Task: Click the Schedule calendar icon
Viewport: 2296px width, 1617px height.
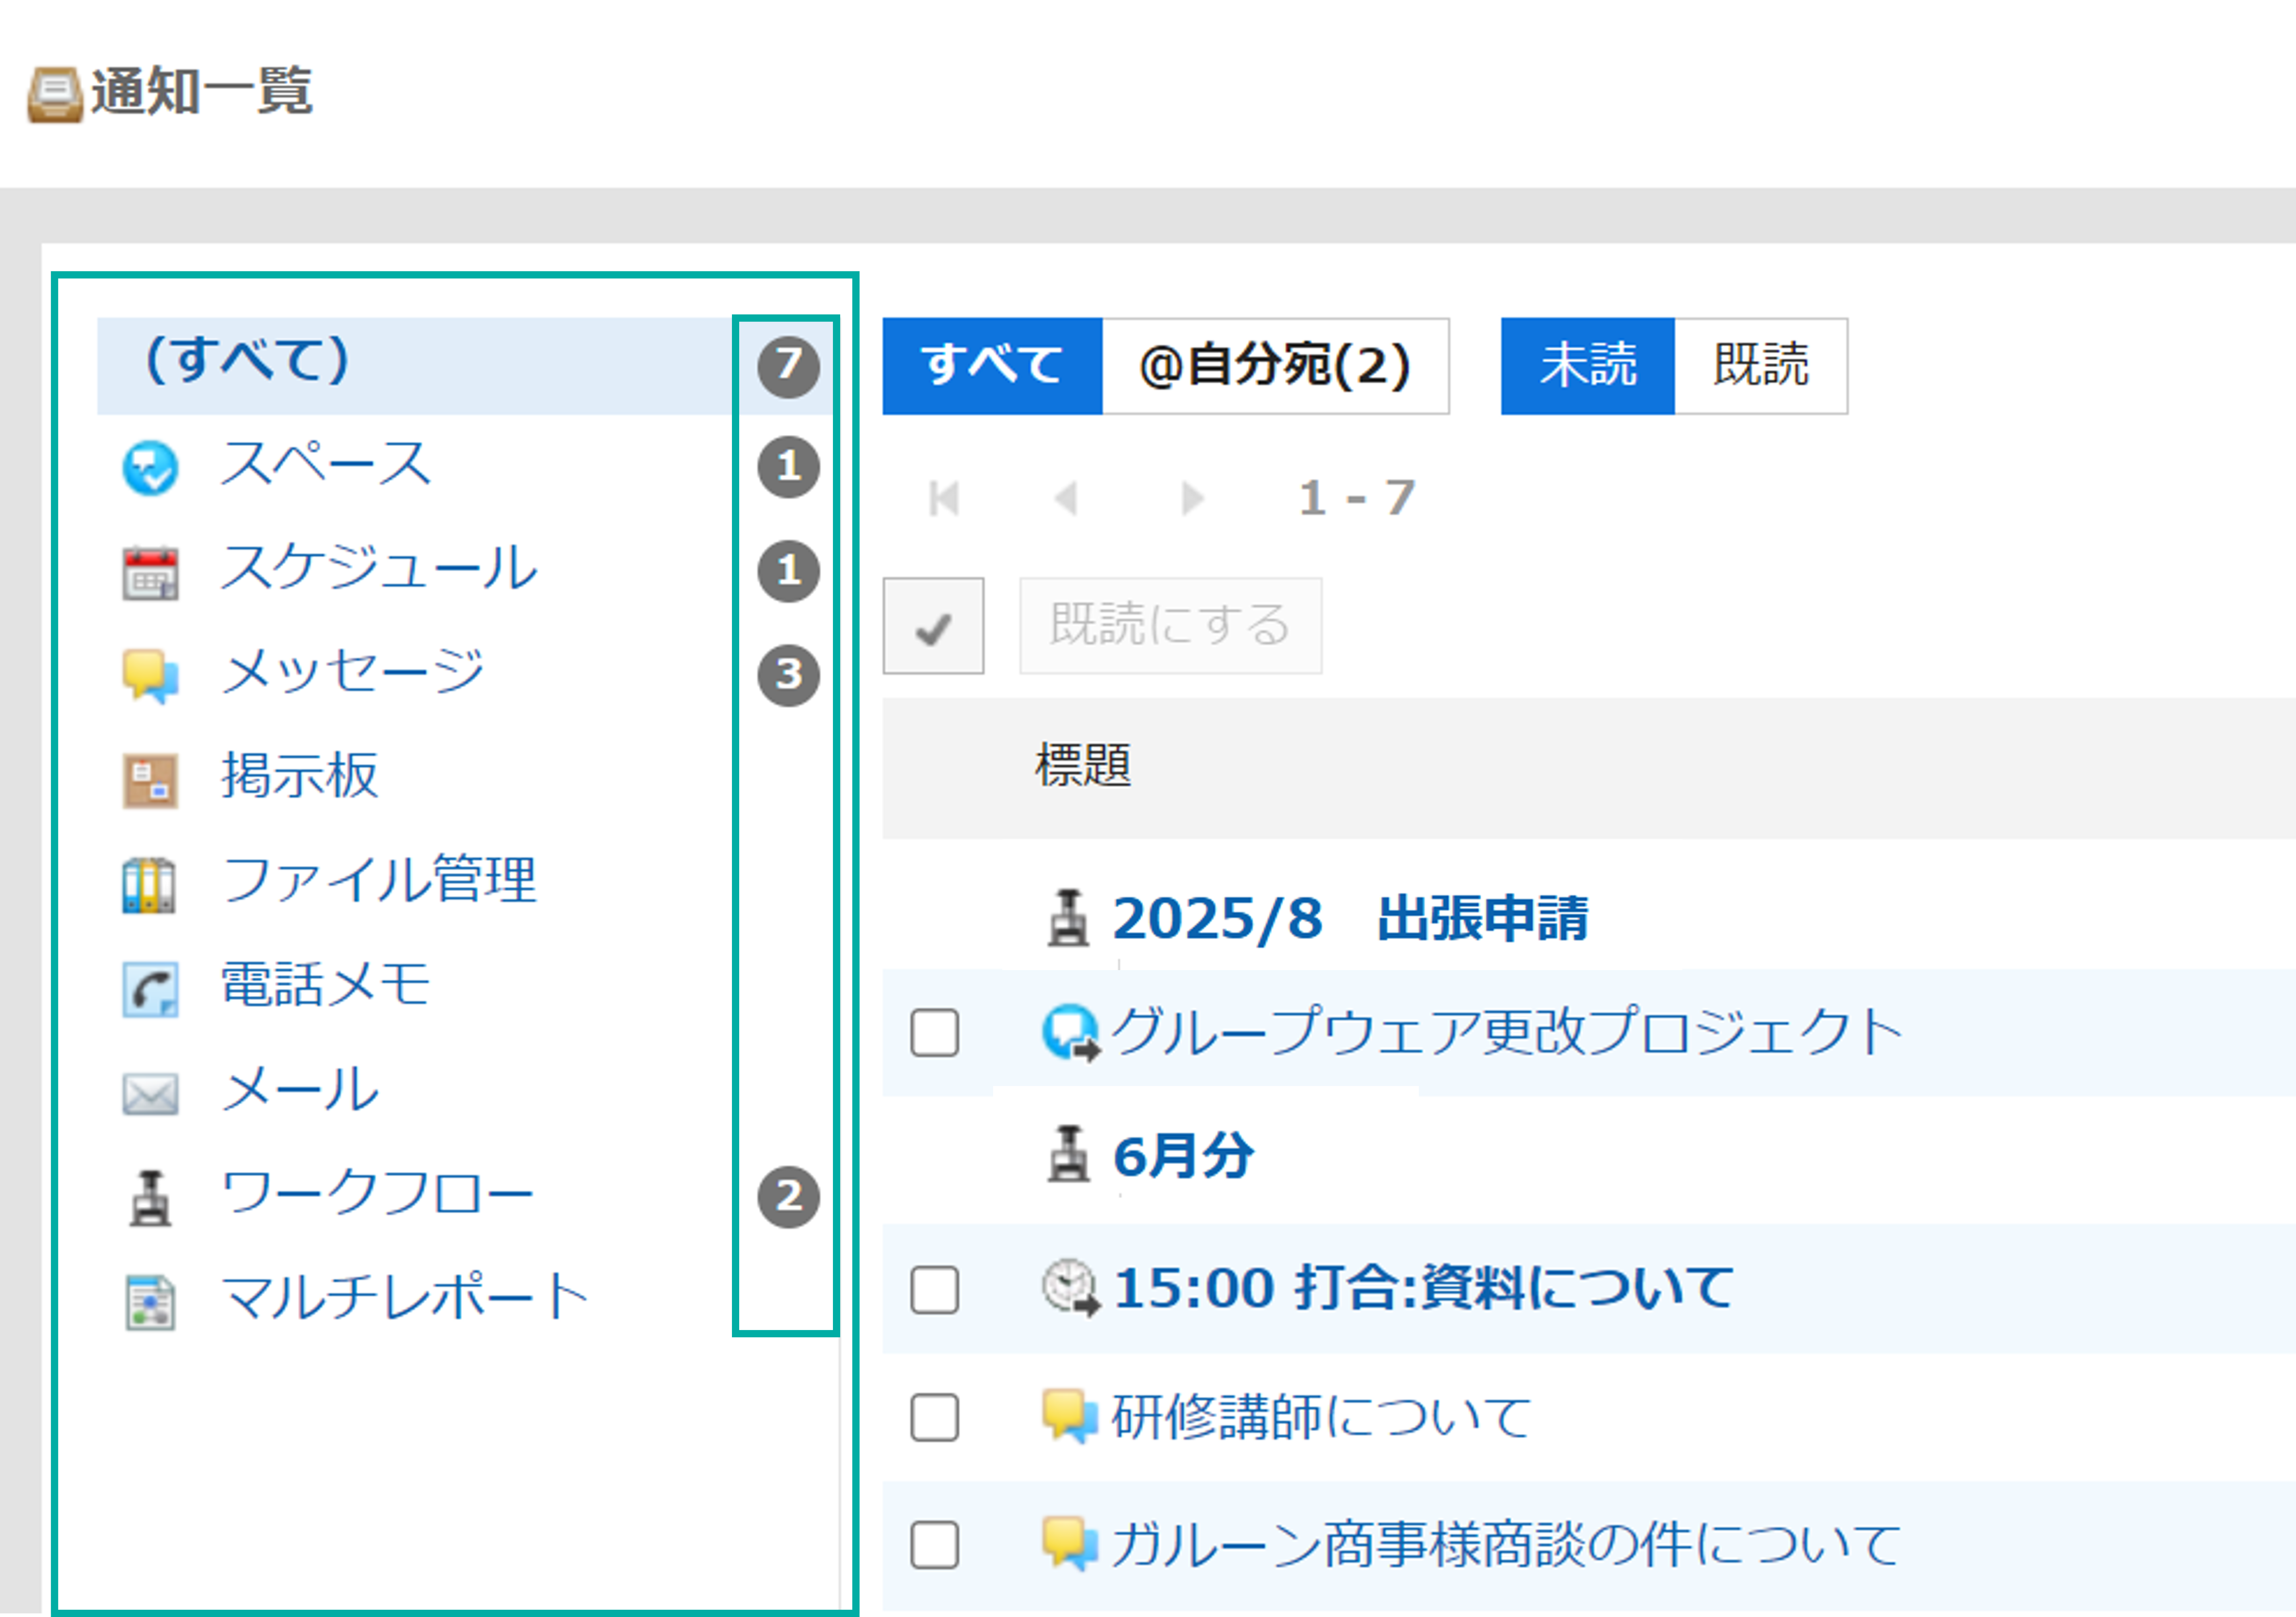Action: 150,572
